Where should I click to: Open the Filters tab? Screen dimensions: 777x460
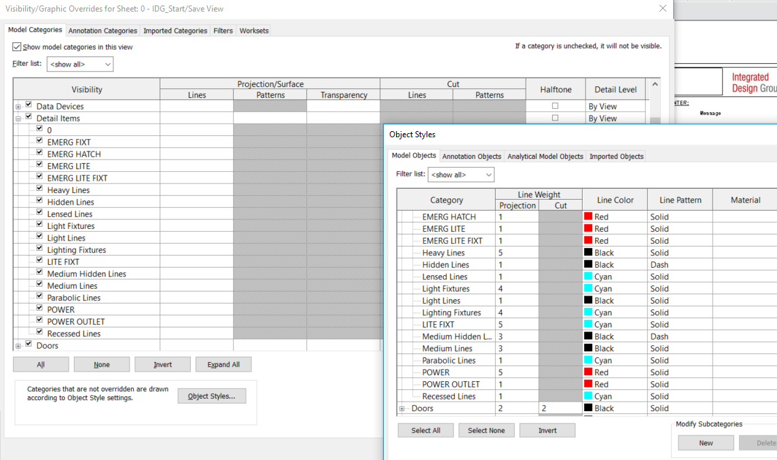coord(223,30)
